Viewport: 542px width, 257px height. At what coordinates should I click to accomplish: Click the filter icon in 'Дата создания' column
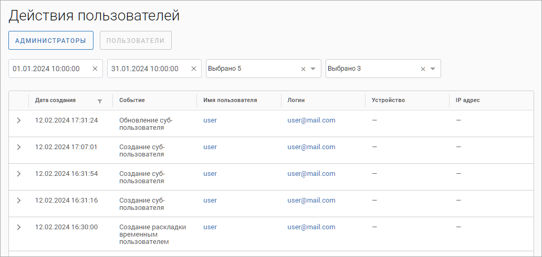[x=100, y=100]
